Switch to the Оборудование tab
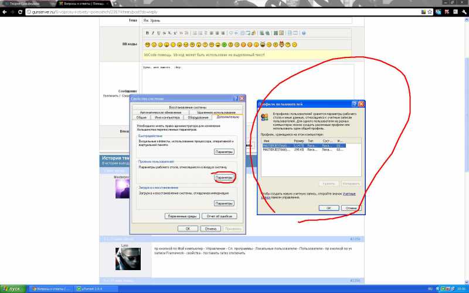469x293 pixels. click(x=199, y=117)
